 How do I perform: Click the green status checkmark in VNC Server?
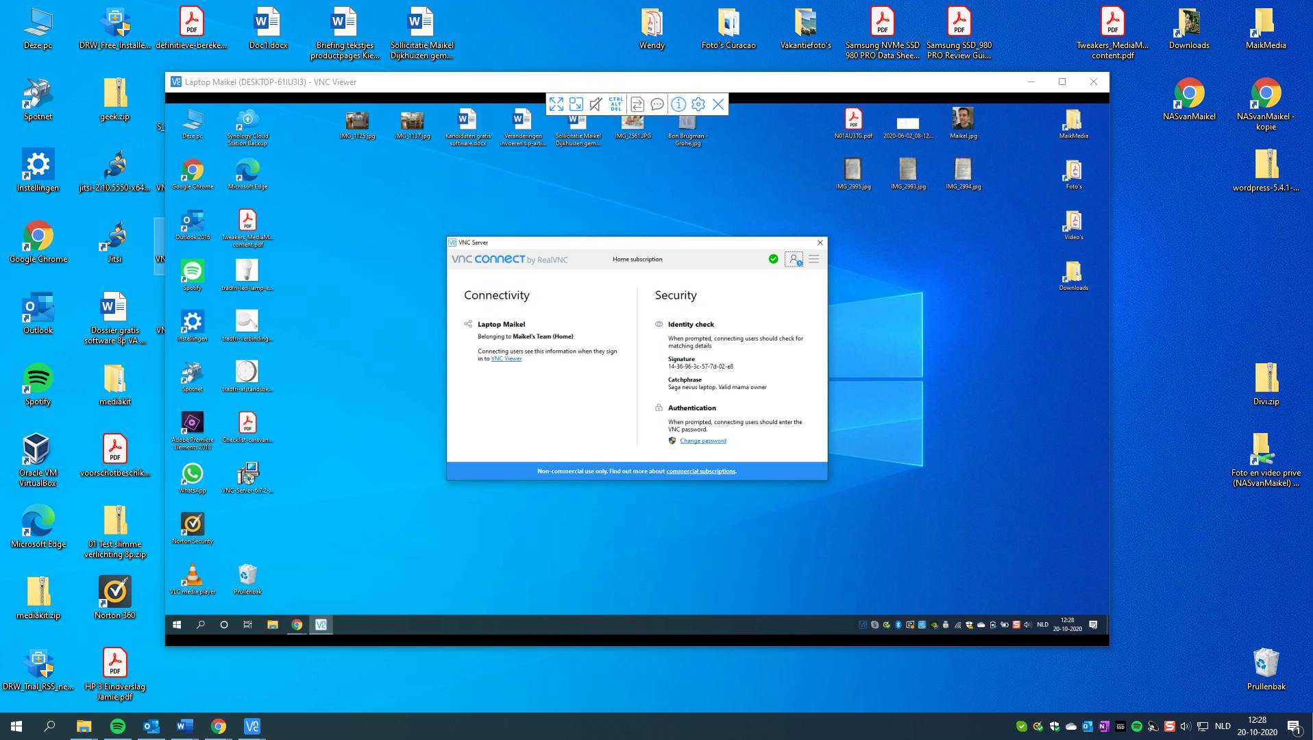point(773,259)
